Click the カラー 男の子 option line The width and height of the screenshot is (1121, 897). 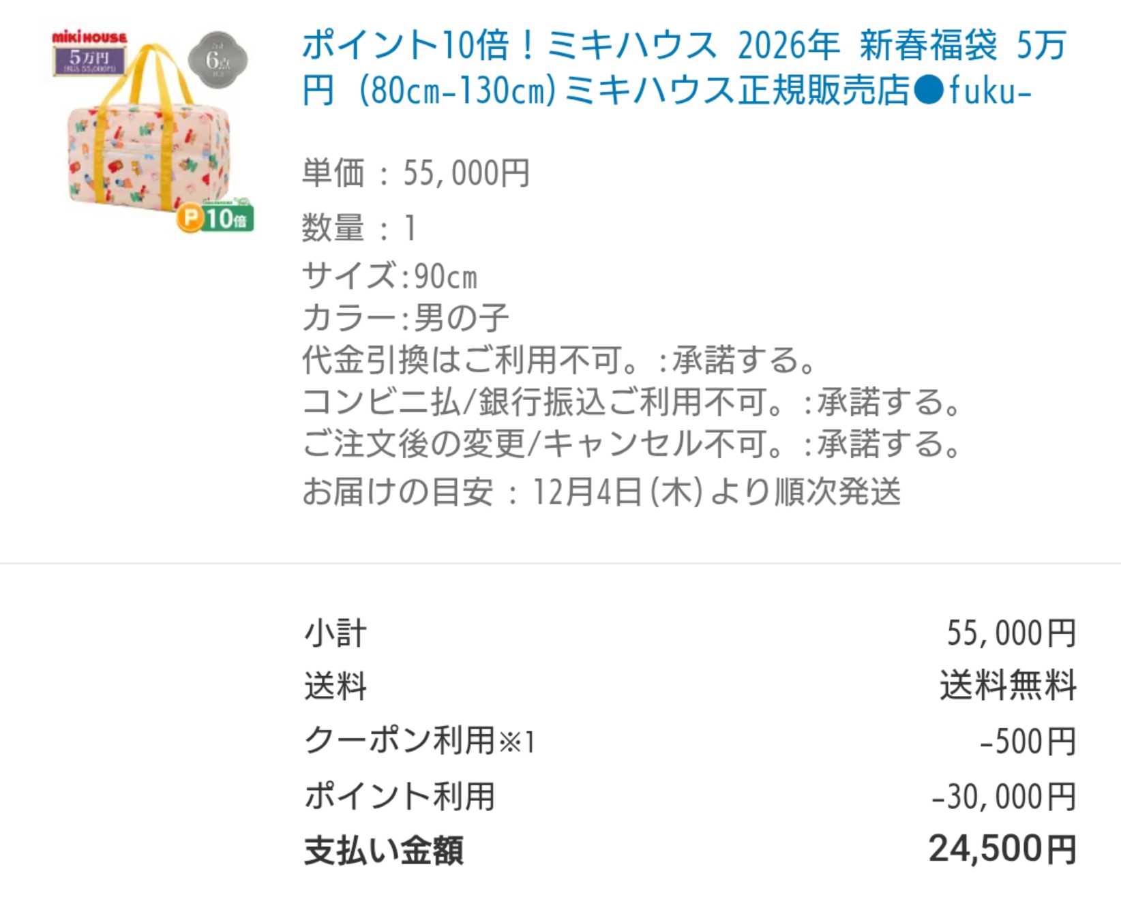coord(406,318)
